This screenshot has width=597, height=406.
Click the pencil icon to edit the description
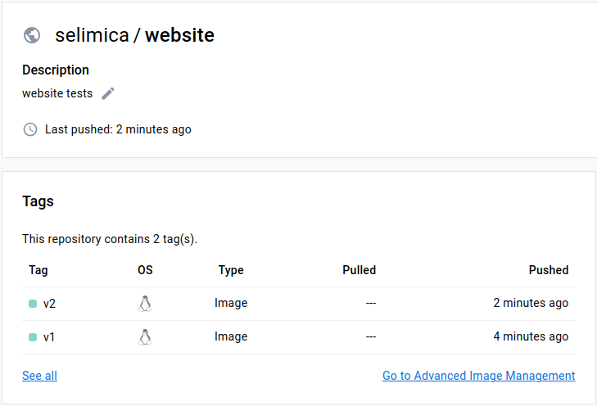pyautogui.click(x=108, y=93)
